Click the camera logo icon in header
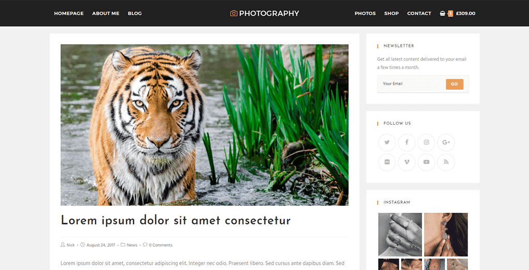The width and height of the screenshot is (529, 270). (234, 13)
